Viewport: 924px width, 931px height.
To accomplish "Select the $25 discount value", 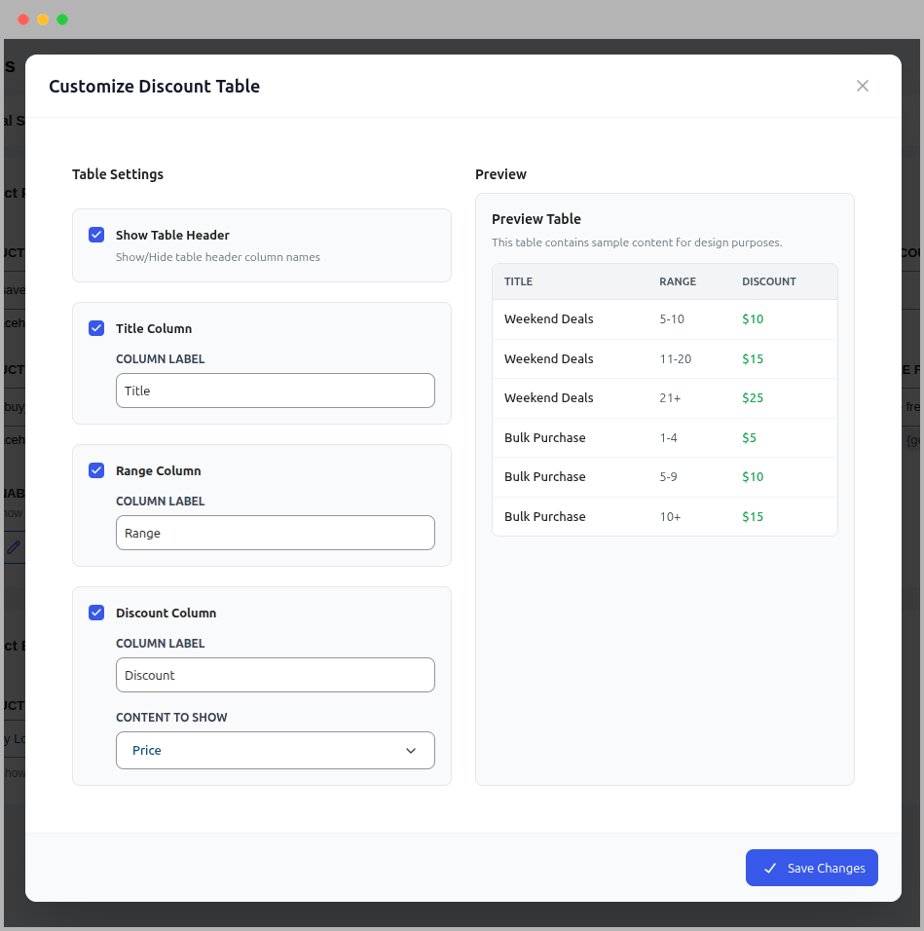I will pos(753,397).
